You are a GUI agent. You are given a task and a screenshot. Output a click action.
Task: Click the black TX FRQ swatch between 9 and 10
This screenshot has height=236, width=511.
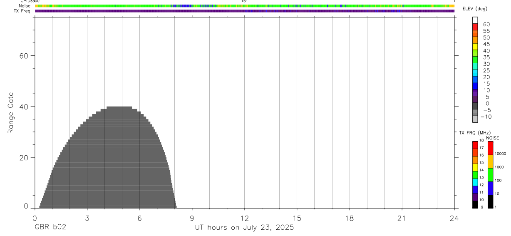(475, 205)
